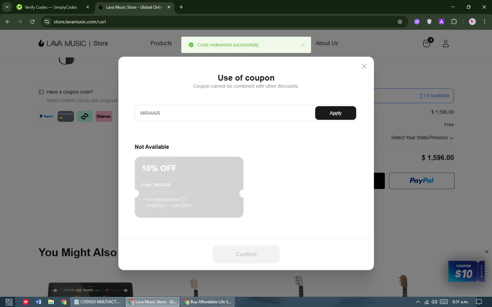Open the purple A extension icon
The width and height of the screenshot is (492, 307).
point(441,22)
